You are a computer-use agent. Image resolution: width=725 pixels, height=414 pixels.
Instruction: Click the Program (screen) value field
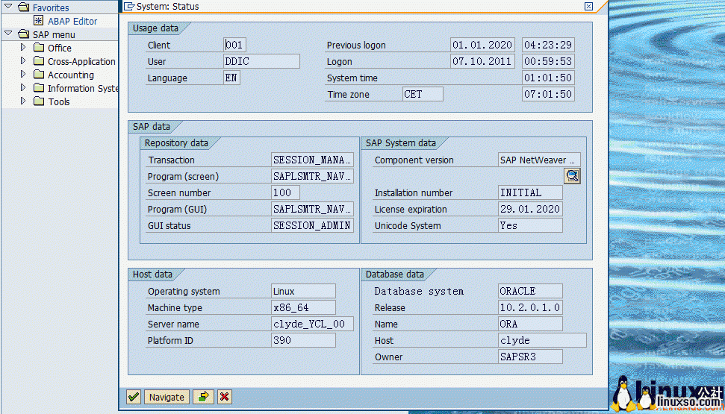[x=313, y=177]
